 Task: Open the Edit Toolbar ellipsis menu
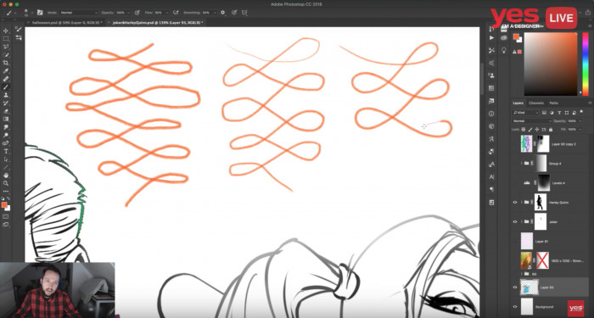pyautogui.click(x=6, y=191)
